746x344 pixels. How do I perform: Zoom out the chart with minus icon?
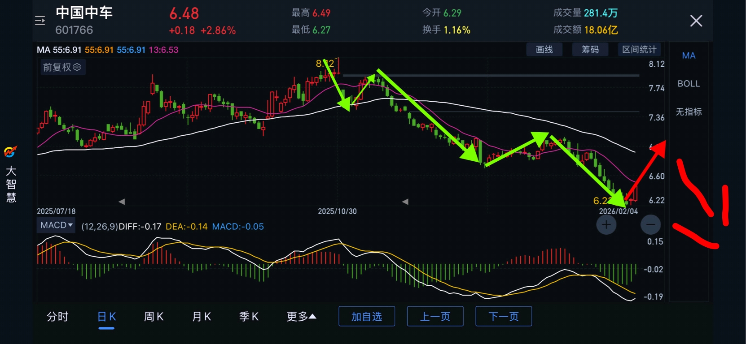(650, 224)
